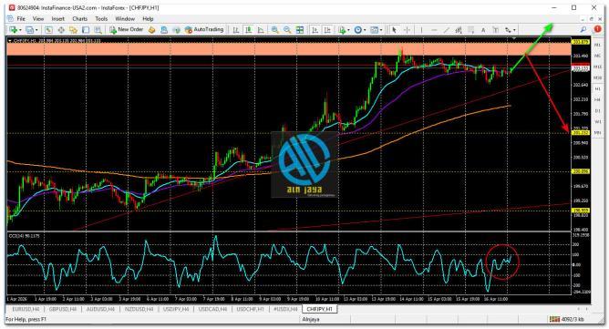Open the Market Watch window icon

(48, 30)
